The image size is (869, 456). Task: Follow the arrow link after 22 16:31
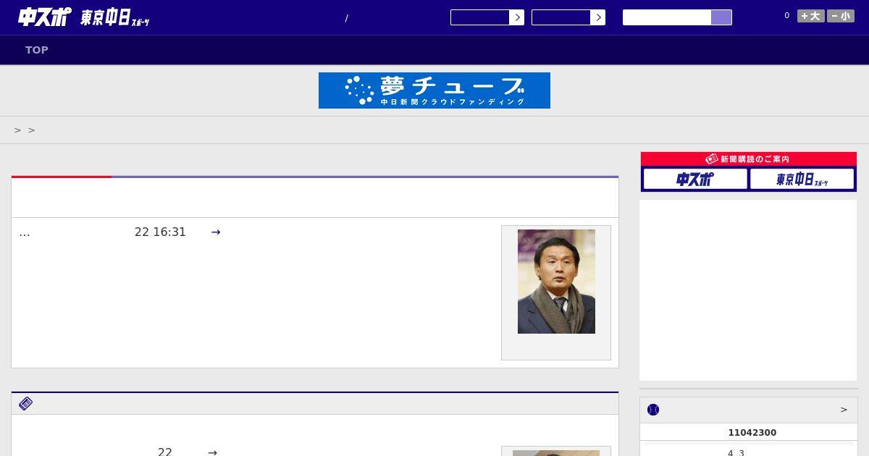216,232
